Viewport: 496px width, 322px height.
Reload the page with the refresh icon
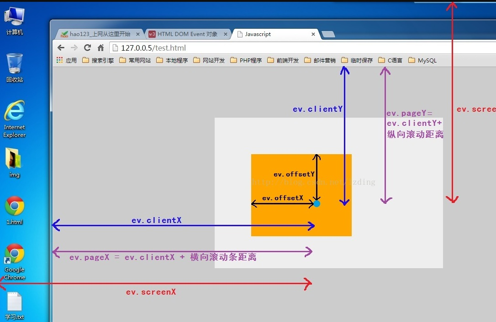88,48
